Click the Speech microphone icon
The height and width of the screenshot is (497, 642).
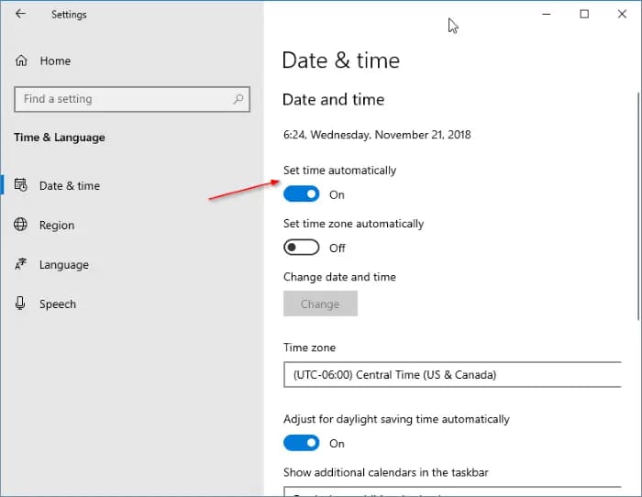(x=20, y=304)
